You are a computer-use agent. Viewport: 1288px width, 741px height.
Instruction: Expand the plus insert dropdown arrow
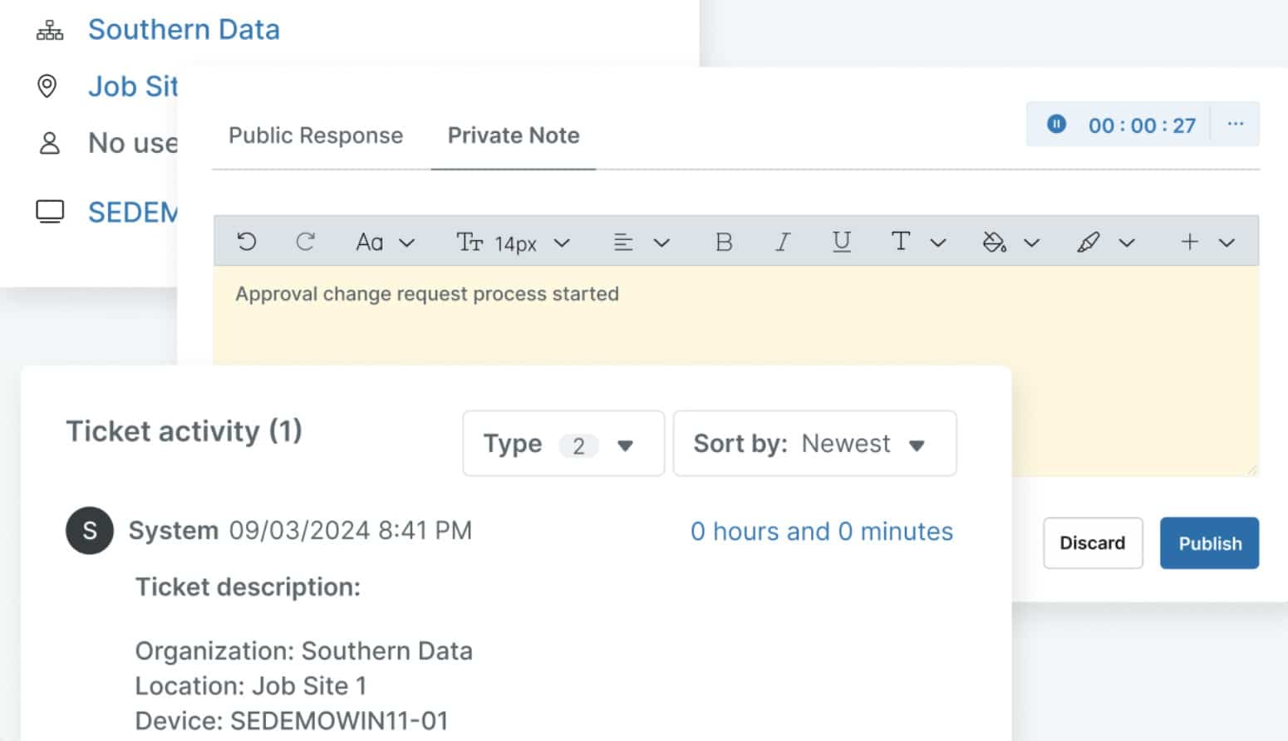pos(1227,243)
